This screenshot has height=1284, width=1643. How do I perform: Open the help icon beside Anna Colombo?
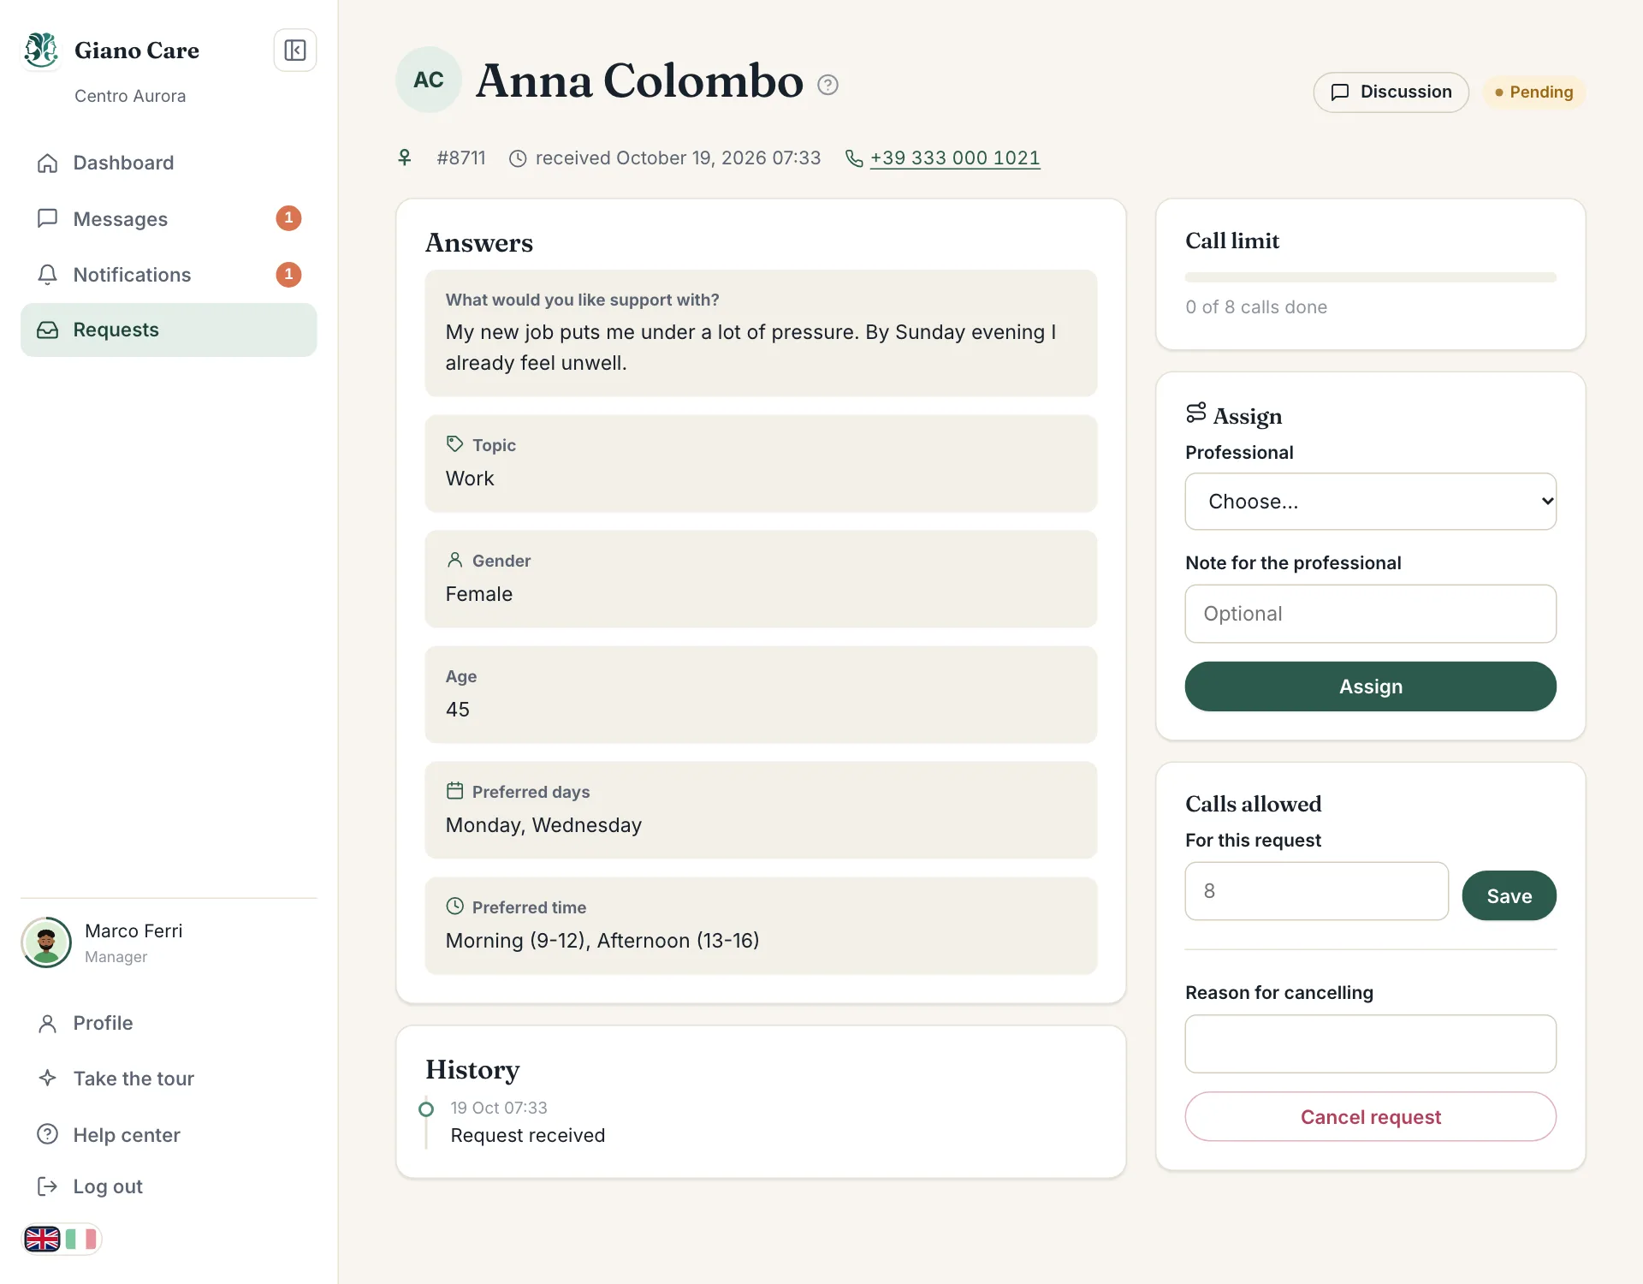[827, 85]
